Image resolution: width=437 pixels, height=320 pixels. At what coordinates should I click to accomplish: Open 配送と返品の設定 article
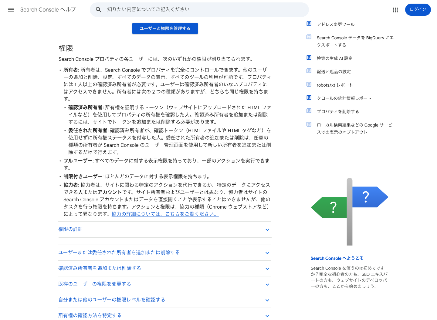334,72
